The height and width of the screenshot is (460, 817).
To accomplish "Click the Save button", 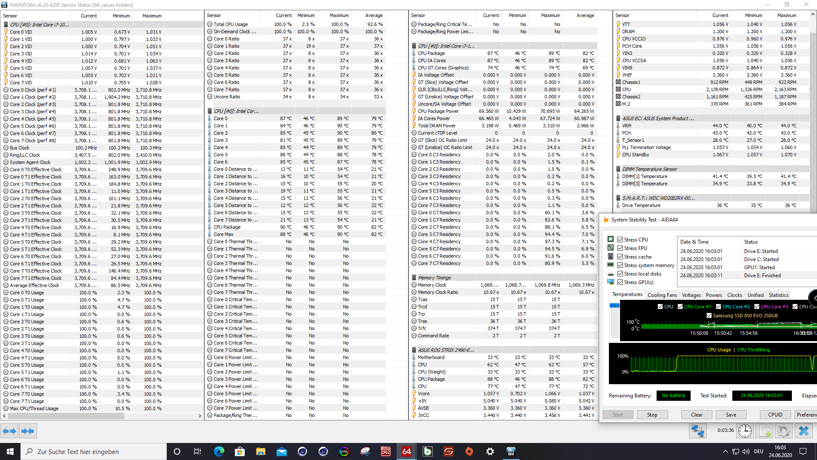I will pyautogui.click(x=731, y=415).
